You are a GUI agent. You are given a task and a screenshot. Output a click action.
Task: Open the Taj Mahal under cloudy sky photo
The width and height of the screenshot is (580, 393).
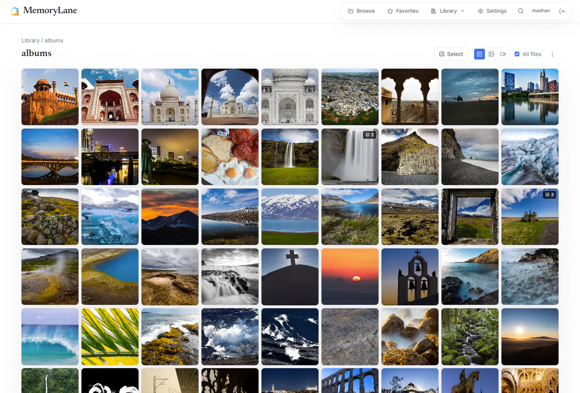[x=170, y=97]
